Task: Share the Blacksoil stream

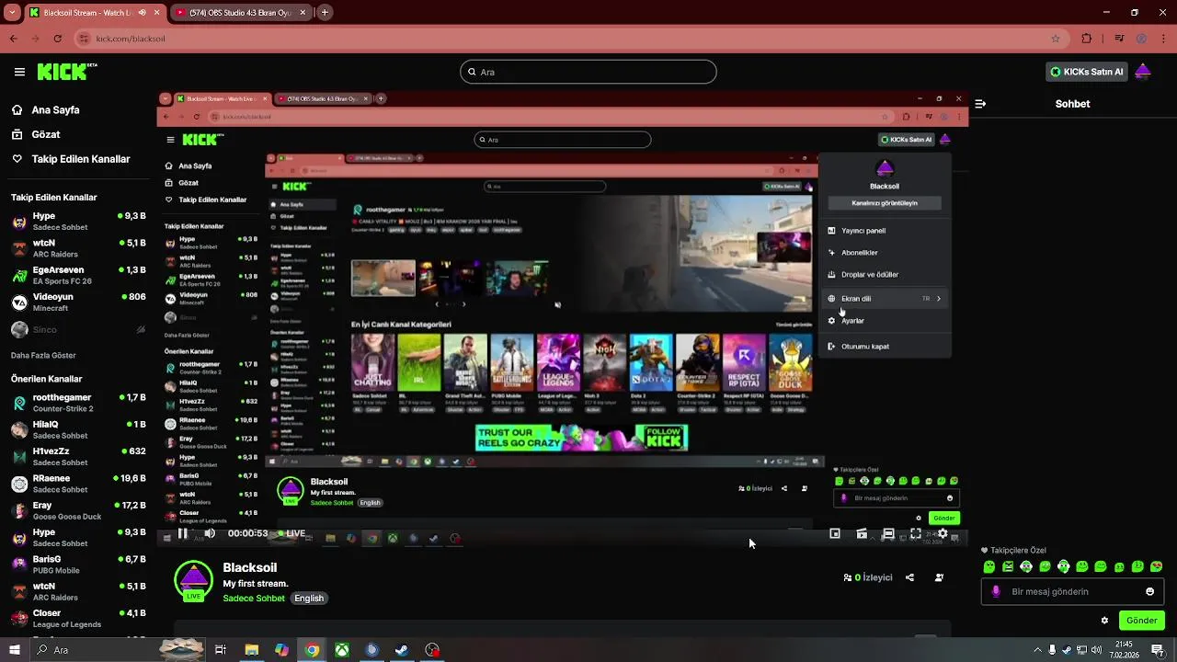Action: point(909,577)
